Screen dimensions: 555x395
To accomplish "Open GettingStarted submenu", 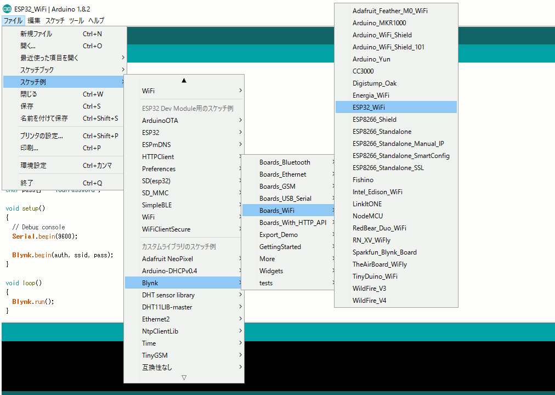I will [288, 246].
